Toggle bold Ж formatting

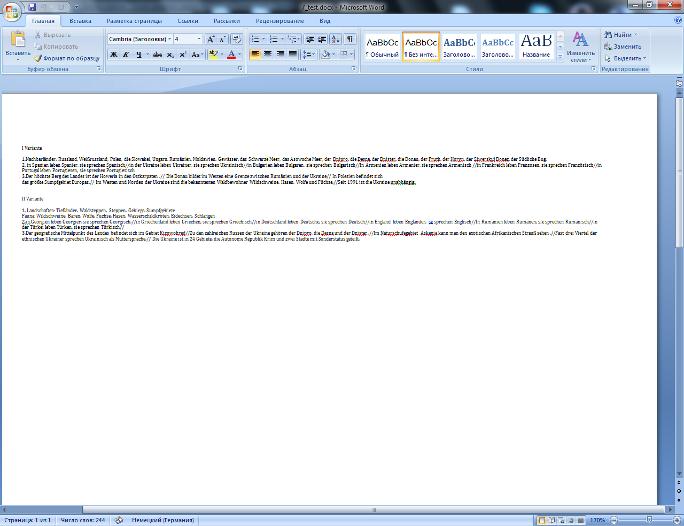[x=114, y=55]
